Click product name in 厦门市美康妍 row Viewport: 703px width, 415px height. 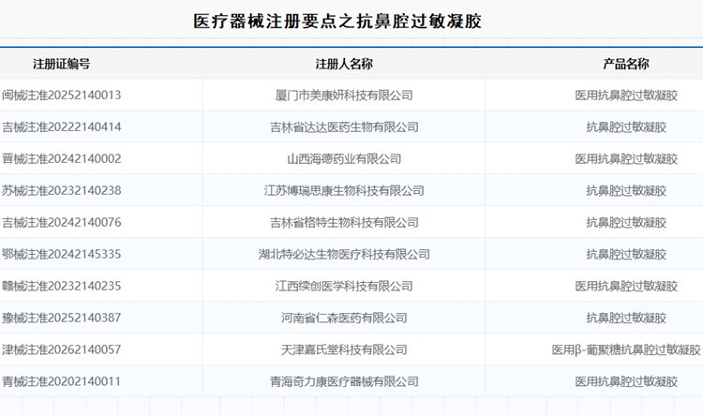[626, 95]
